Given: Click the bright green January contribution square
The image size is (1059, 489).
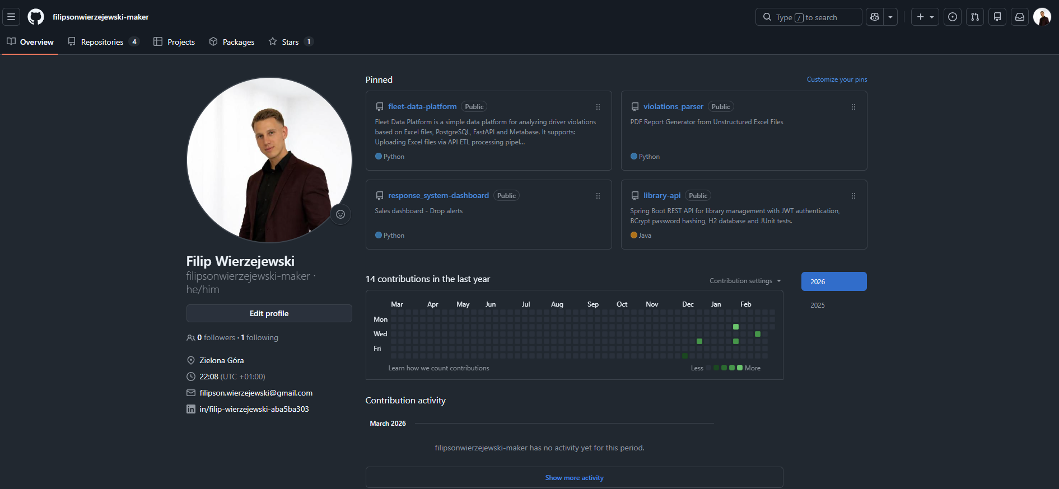Looking at the screenshot, I should pos(736,327).
